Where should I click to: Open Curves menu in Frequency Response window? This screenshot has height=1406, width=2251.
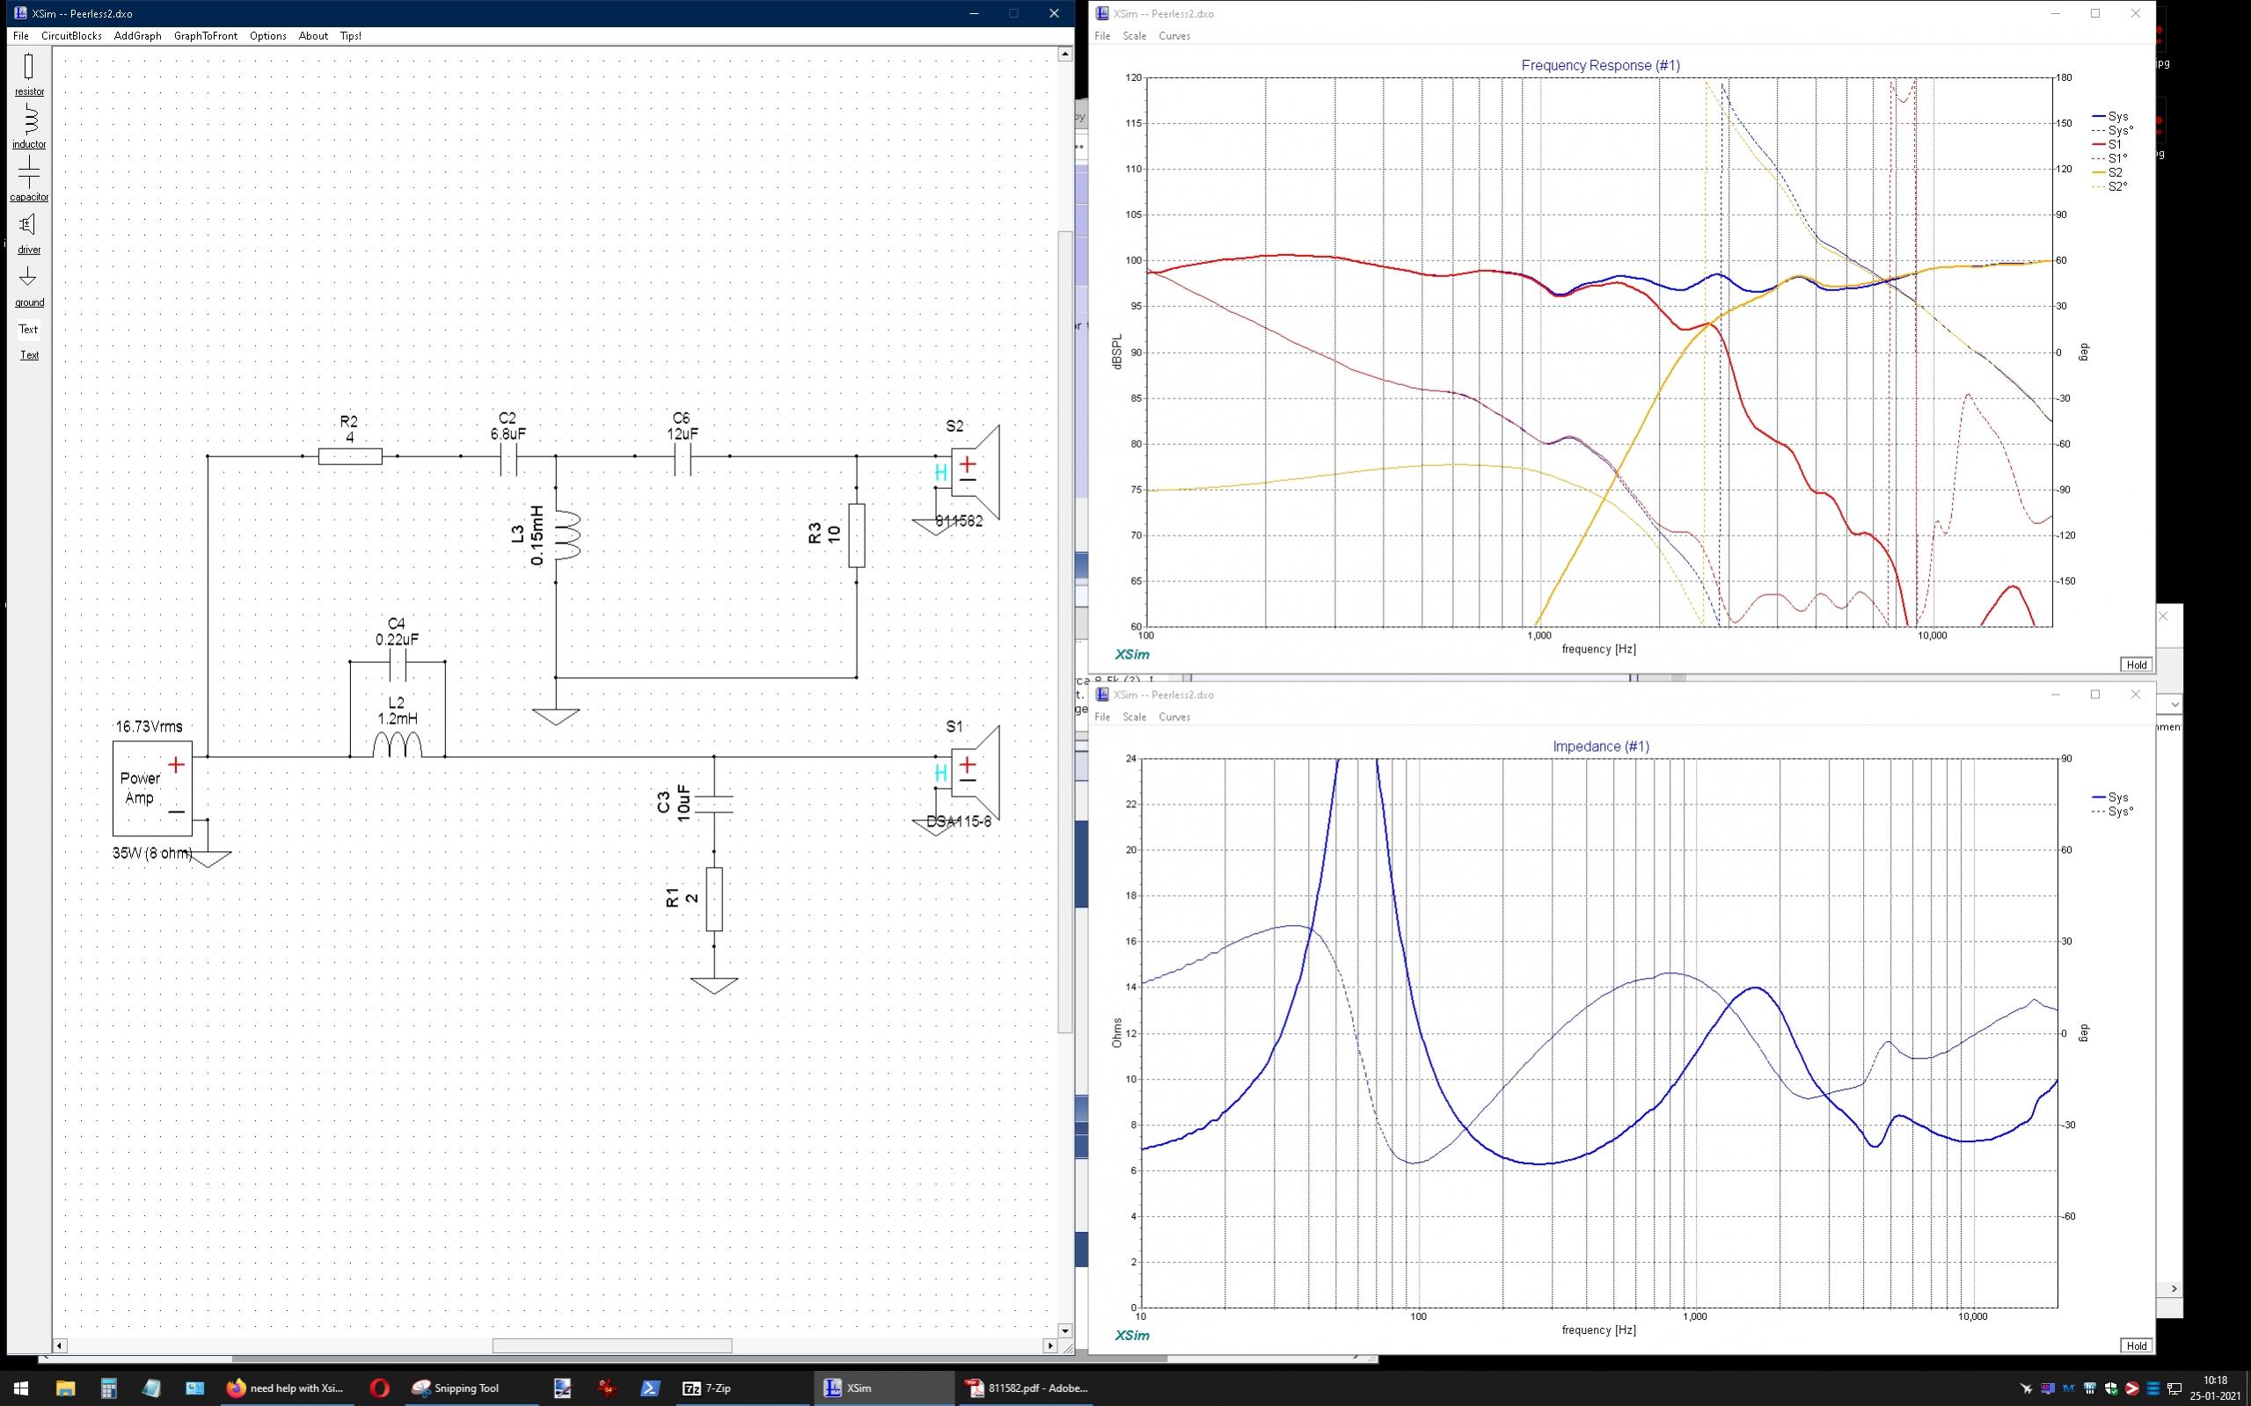pos(1173,36)
